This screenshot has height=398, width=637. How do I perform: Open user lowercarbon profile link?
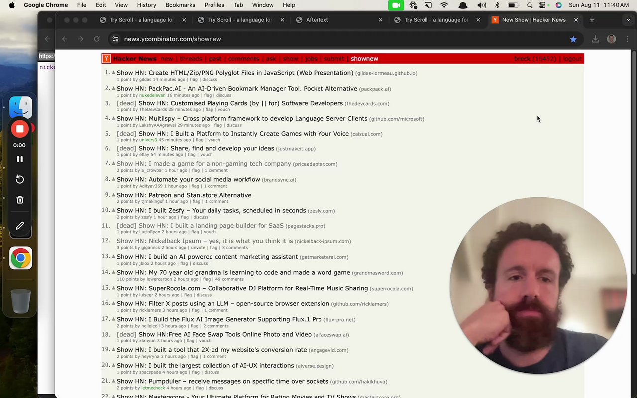(x=159, y=279)
